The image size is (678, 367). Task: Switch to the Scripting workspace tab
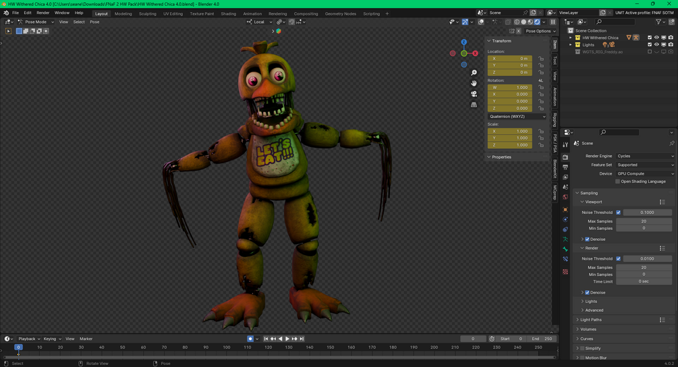[372, 13]
